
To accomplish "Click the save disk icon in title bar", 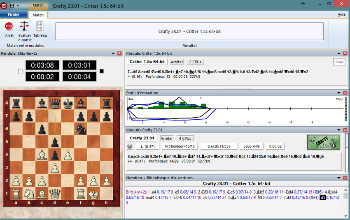I will tap(12, 6).
